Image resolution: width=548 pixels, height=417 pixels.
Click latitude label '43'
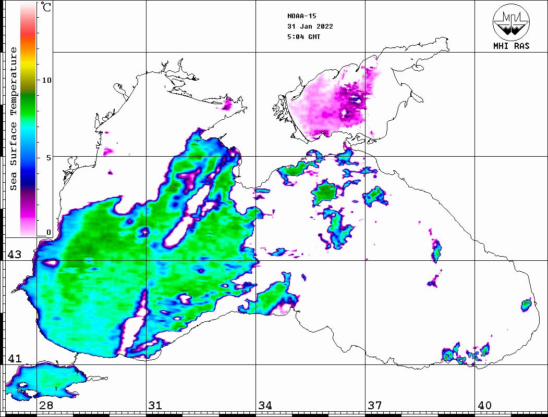[x=14, y=255]
